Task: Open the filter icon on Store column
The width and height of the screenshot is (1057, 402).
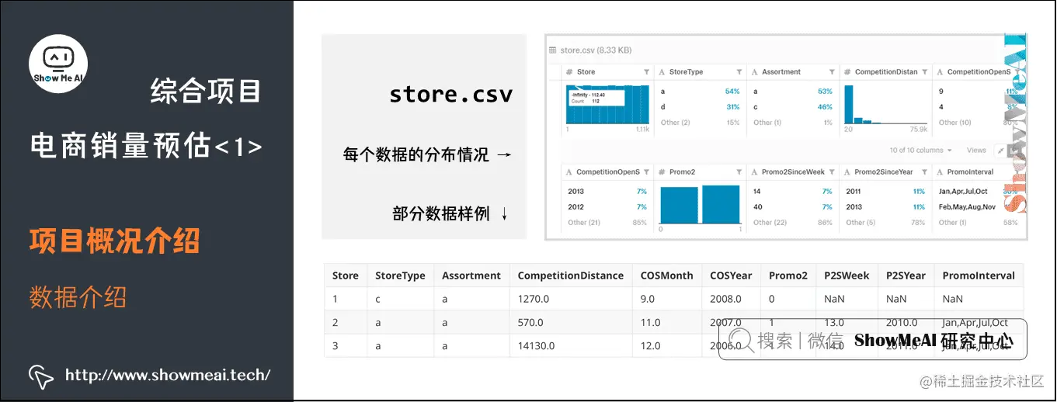Action: tap(646, 72)
